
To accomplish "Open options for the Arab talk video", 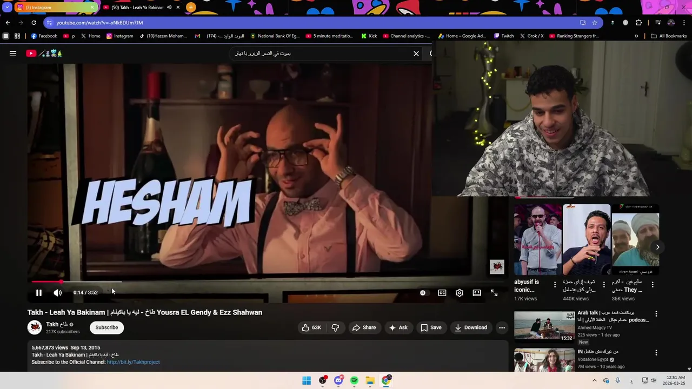I will 656,313.
